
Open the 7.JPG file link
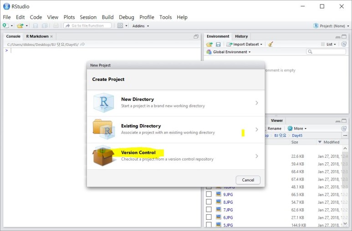coord(228,210)
